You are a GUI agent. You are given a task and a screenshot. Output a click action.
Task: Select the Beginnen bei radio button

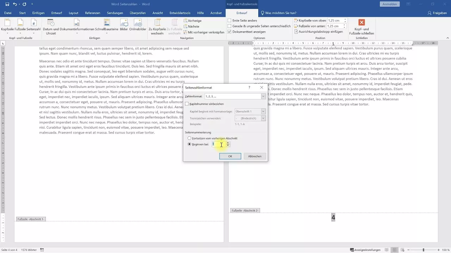tap(190, 144)
